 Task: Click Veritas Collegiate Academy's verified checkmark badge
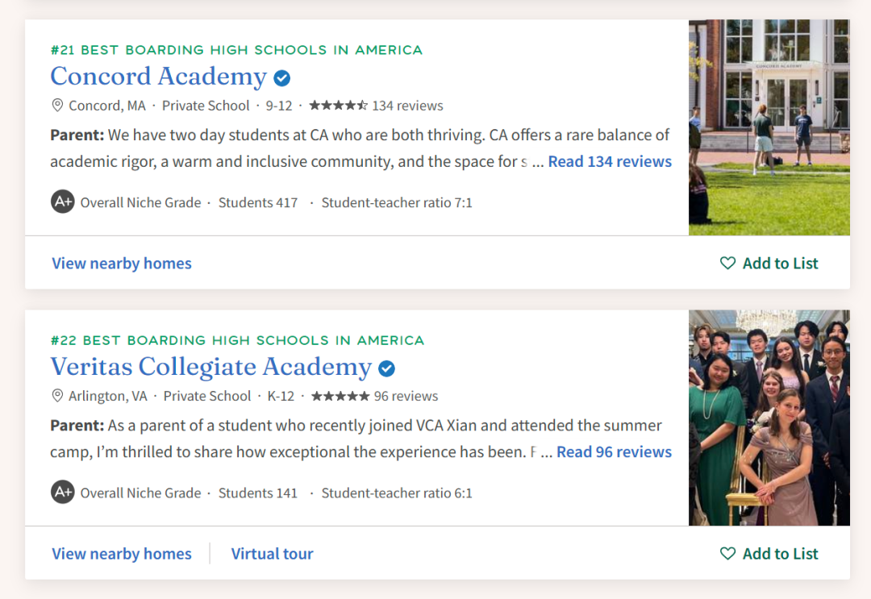[x=386, y=368]
